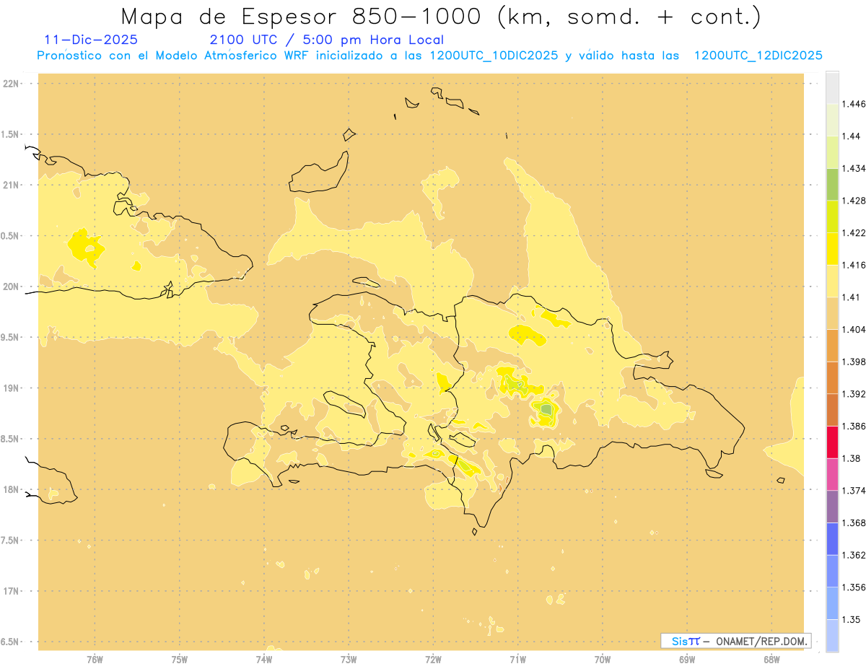Viewport: 866px width, 669px height.
Task: Click the colorbar value "1.446"
Action: pos(854,104)
